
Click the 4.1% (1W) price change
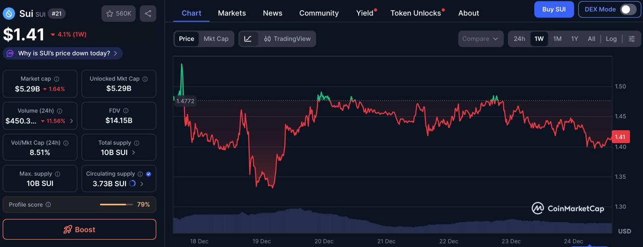click(68, 35)
